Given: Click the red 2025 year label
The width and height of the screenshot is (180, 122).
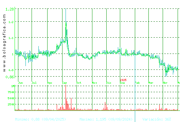Looking at the screenshot, I should 123,80.
